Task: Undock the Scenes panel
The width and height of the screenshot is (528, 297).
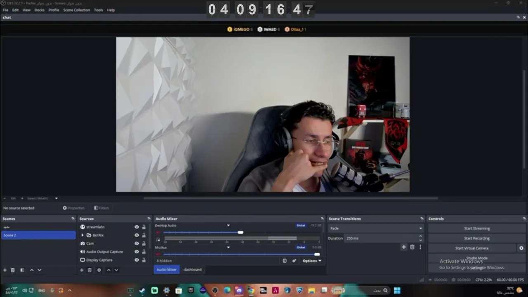Action: coord(73,219)
